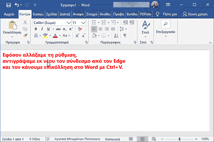Open underline style dropdown arrow
Image resolution: width=214 pixels, height=142 pixels.
53,29
